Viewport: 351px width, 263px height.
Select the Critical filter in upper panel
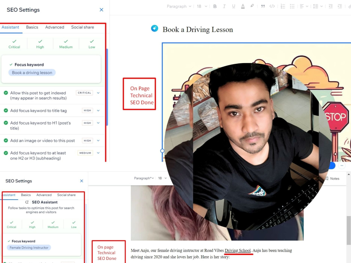14,44
